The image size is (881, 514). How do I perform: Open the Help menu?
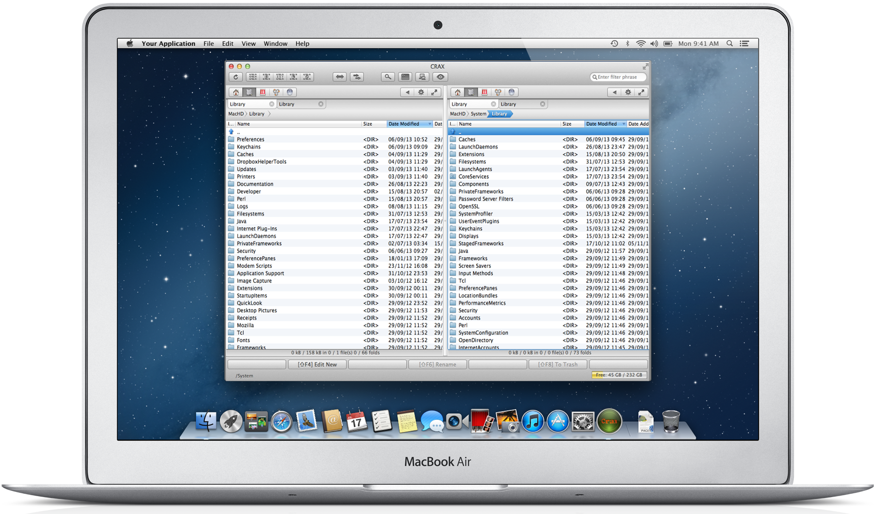pyautogui.click(x=302, y=44)
